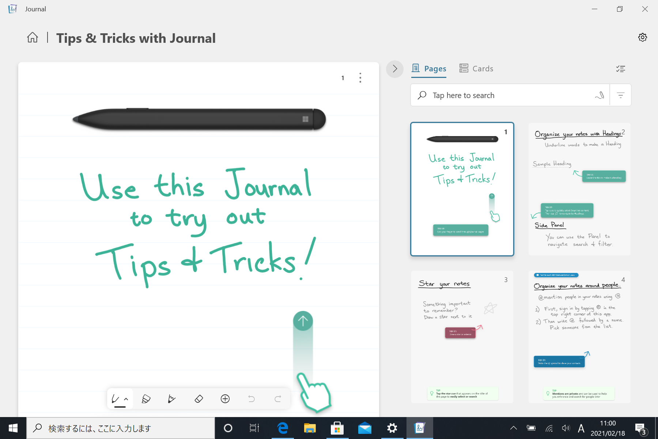
Task: Open the pen options chevron
Action: (126, 399)
